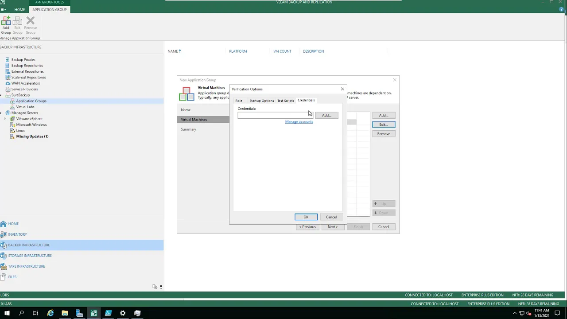The width and height of the screenshot is (567, 319).
Task: Click the Add Group ribbon icon
Action: click(x=6, y=25)
